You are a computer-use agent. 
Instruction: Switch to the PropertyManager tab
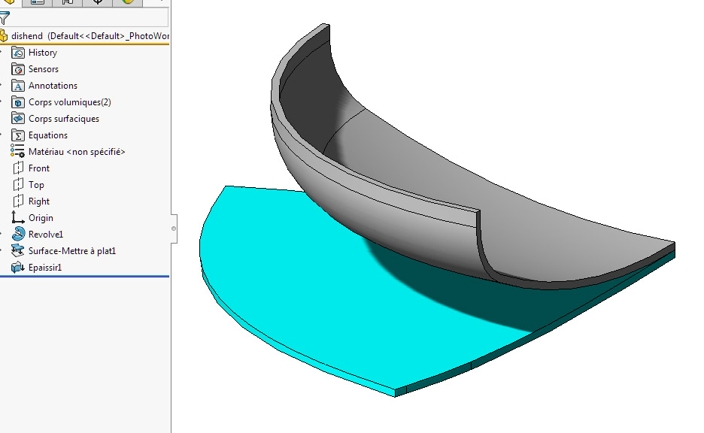coord(36,2)
